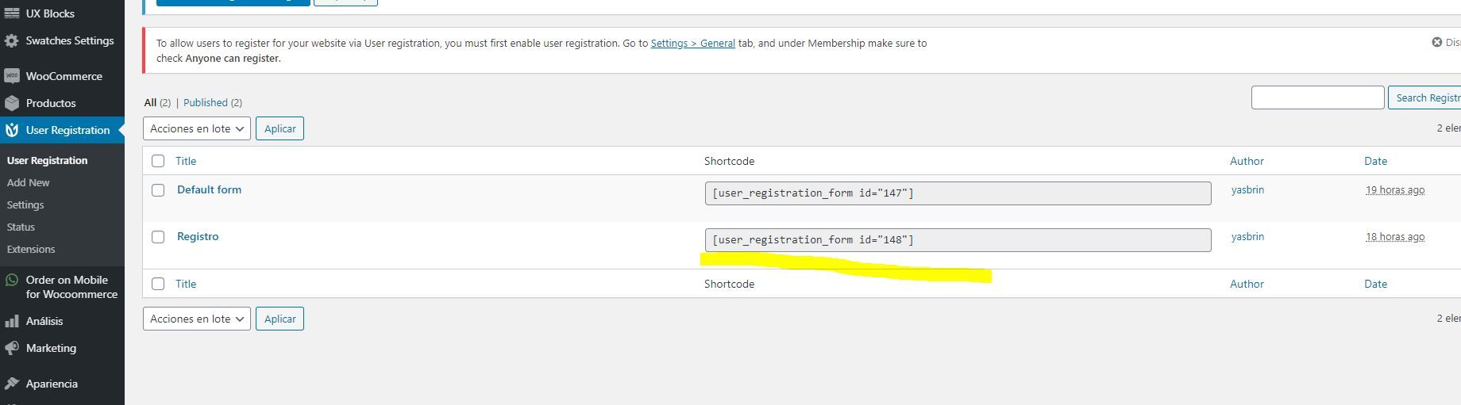Click the Swatches Settings gear icon

(x=12, y=41)
